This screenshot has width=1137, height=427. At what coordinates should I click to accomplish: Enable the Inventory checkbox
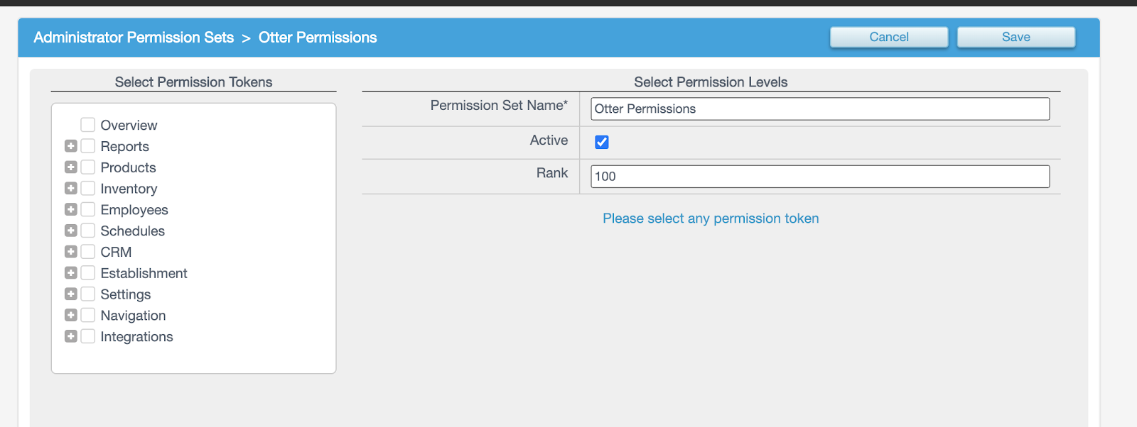click(x=88, y=189)
